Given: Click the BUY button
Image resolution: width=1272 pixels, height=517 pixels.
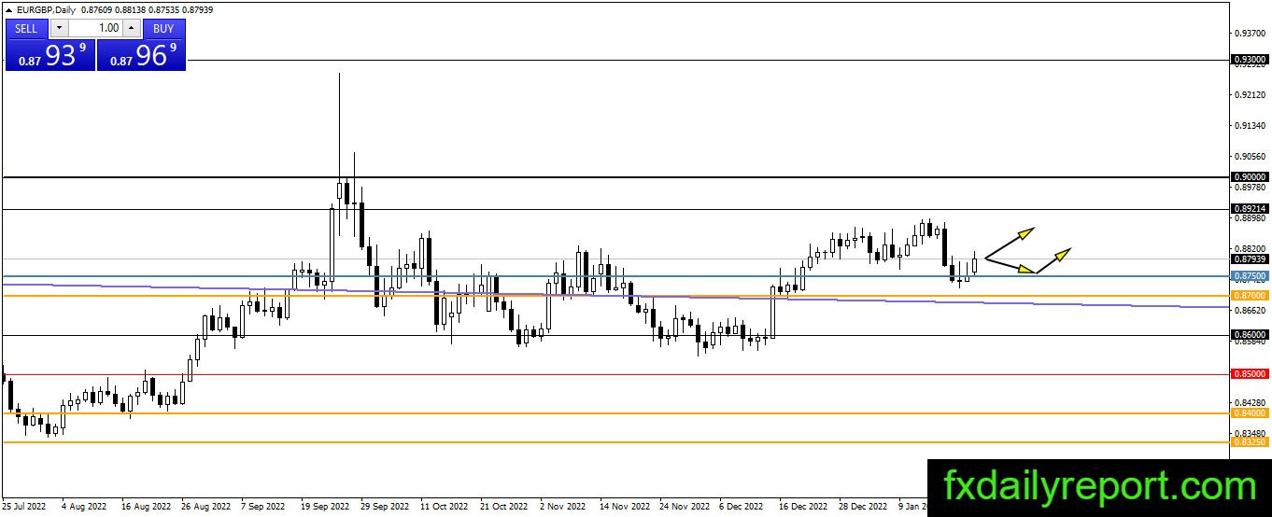Looking at the screenshot, I should [x=163, y=28].
